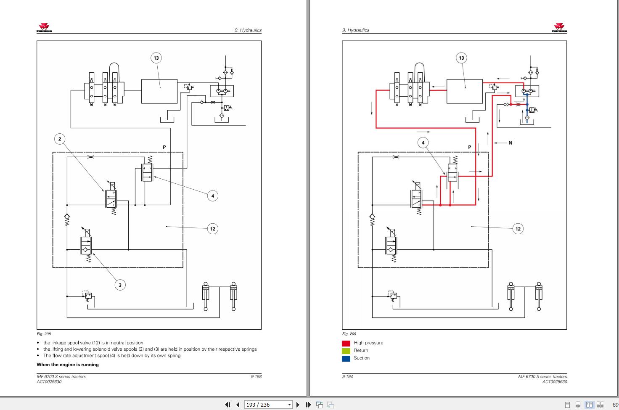The height and width of the screenshot is (410, 619).
Task: Click the '9. Hydraulics' header on the left page
Action: click(x=248, y=30)
